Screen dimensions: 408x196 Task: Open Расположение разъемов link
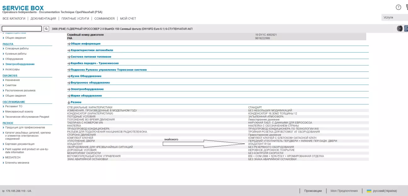(20, 90)
